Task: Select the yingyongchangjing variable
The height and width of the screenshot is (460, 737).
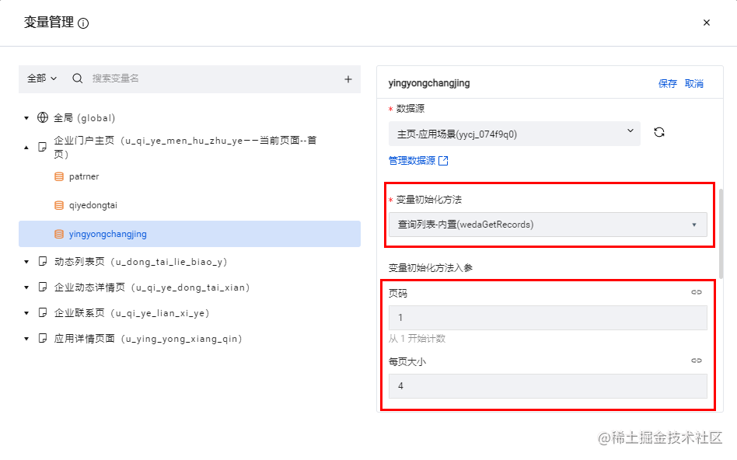Action: click(x=190, y=234)
